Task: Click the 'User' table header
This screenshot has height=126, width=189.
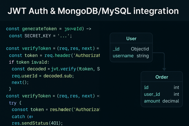Action: (x=131, y=38)
